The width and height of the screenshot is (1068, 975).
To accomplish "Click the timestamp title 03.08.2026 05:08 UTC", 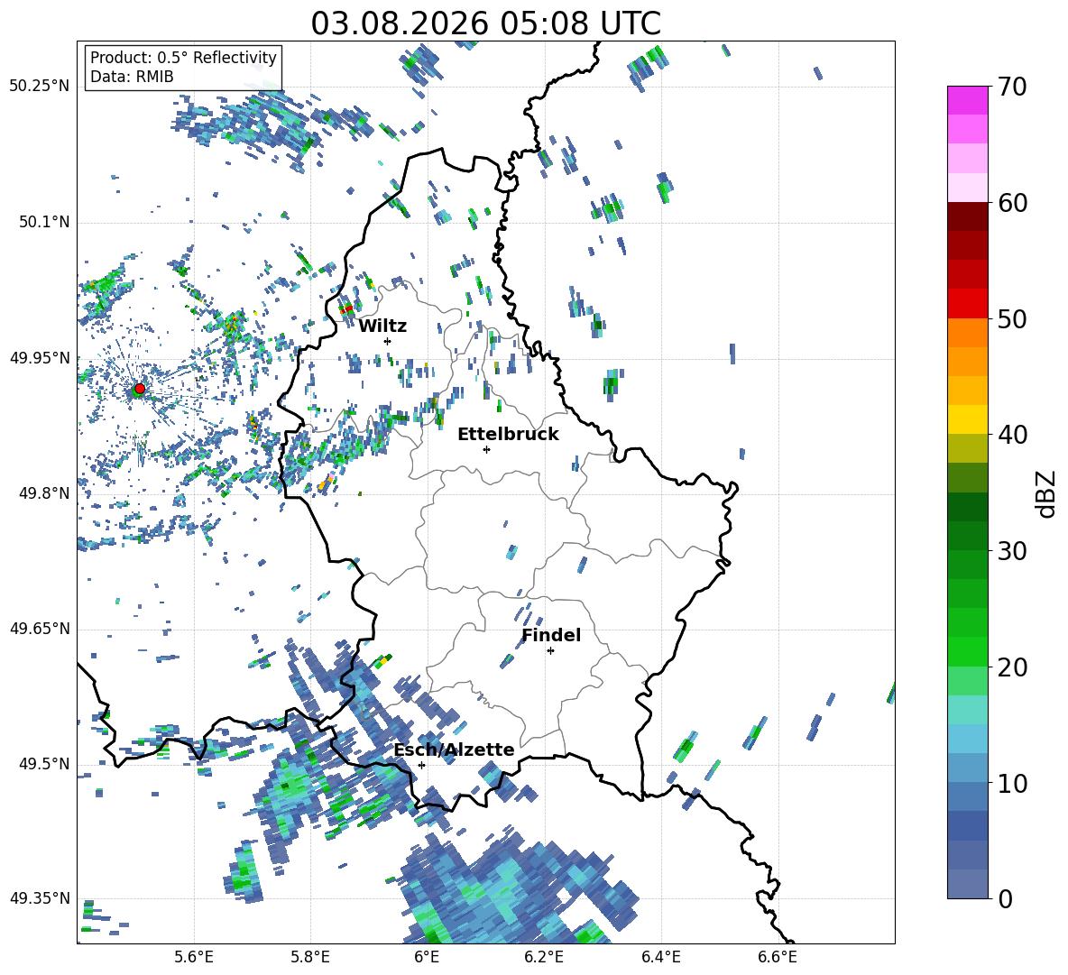I will (x=485, y=23).
